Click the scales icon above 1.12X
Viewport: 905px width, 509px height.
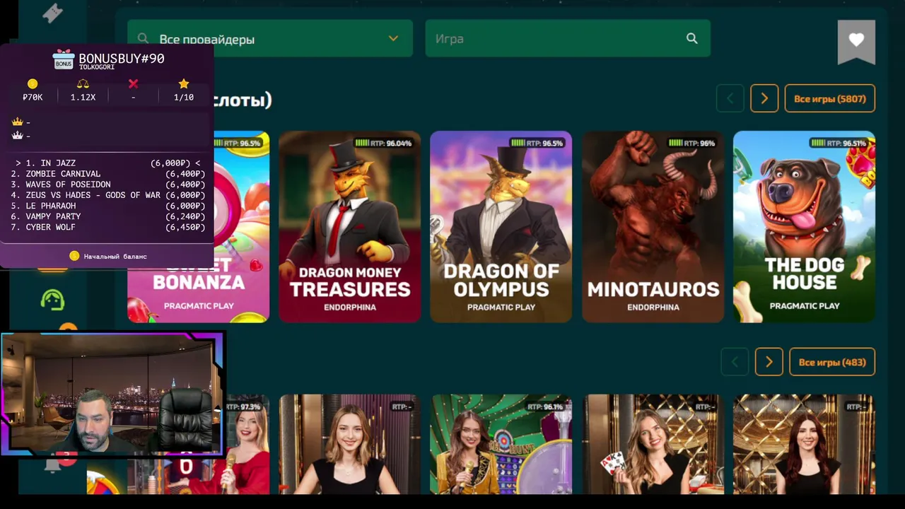tap(83, 84)
